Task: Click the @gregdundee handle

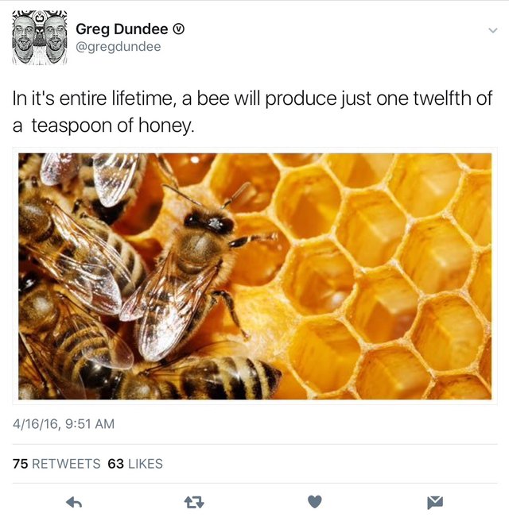Action: 119,47
